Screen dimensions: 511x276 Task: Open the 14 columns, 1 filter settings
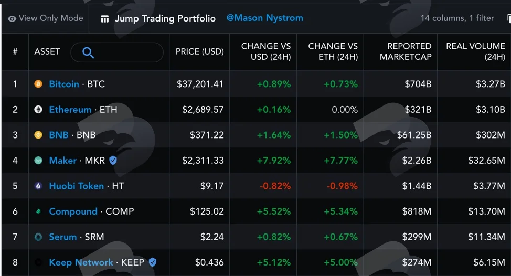tap(457, 18)
